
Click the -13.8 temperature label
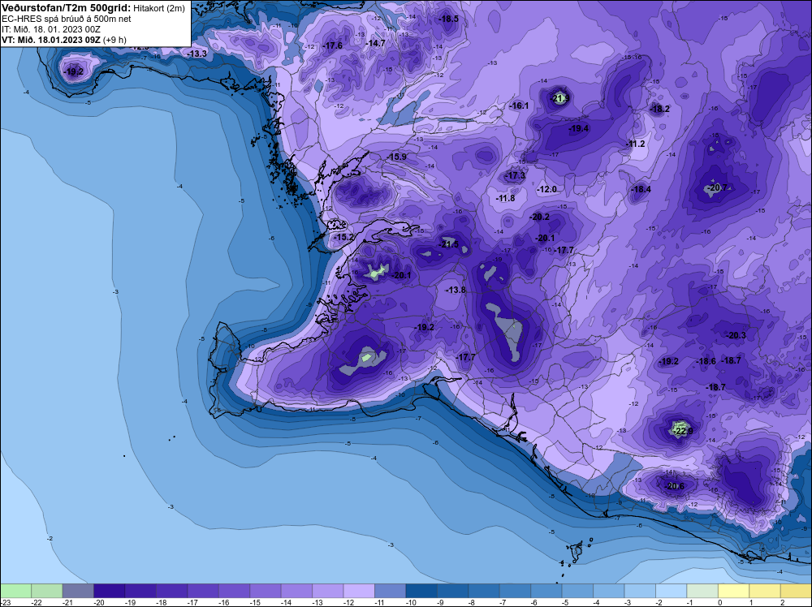[x=456, y=290]
